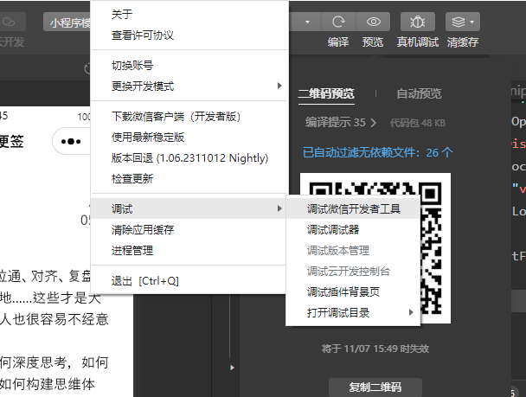Click the simulator capsule menu dots

(71, 142)
